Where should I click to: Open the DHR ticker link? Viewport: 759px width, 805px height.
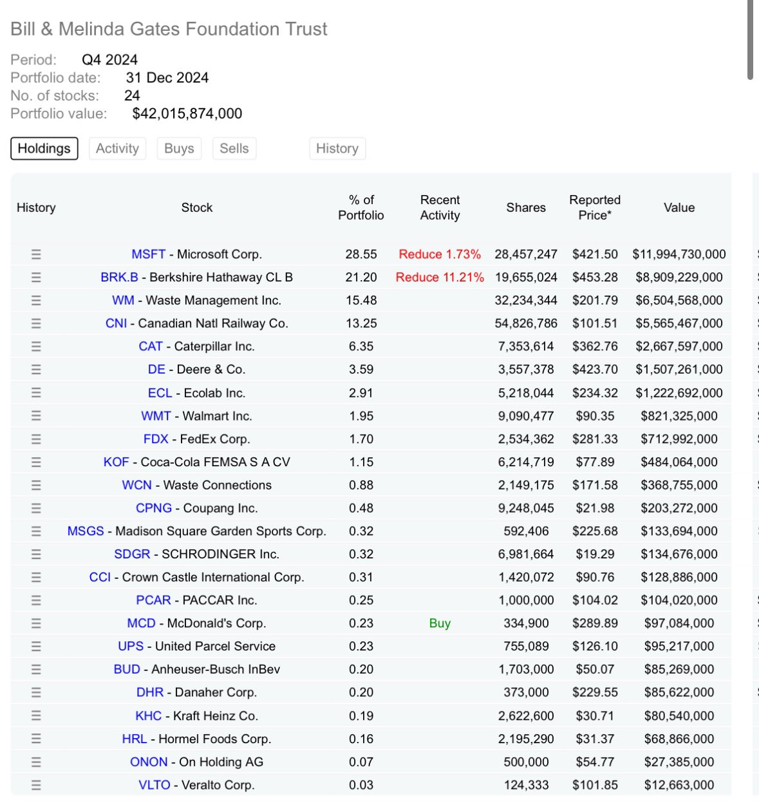[150, 693]
